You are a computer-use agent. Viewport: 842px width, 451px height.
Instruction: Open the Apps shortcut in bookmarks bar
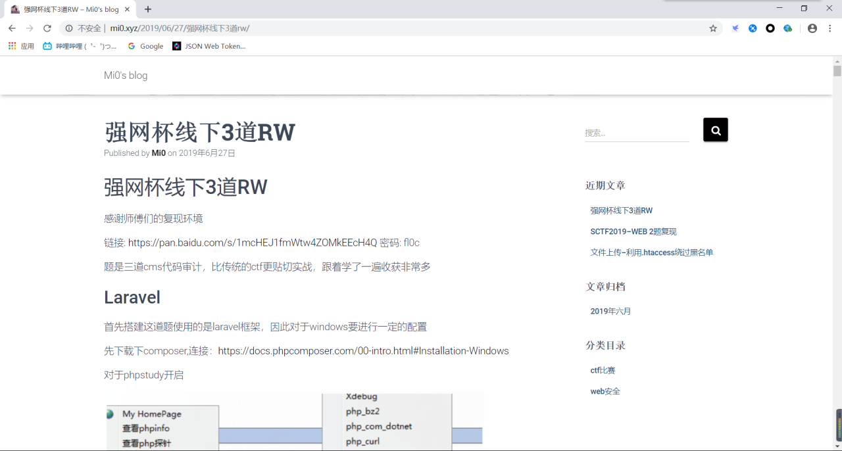pyautogui.click(x=21, y=46)
